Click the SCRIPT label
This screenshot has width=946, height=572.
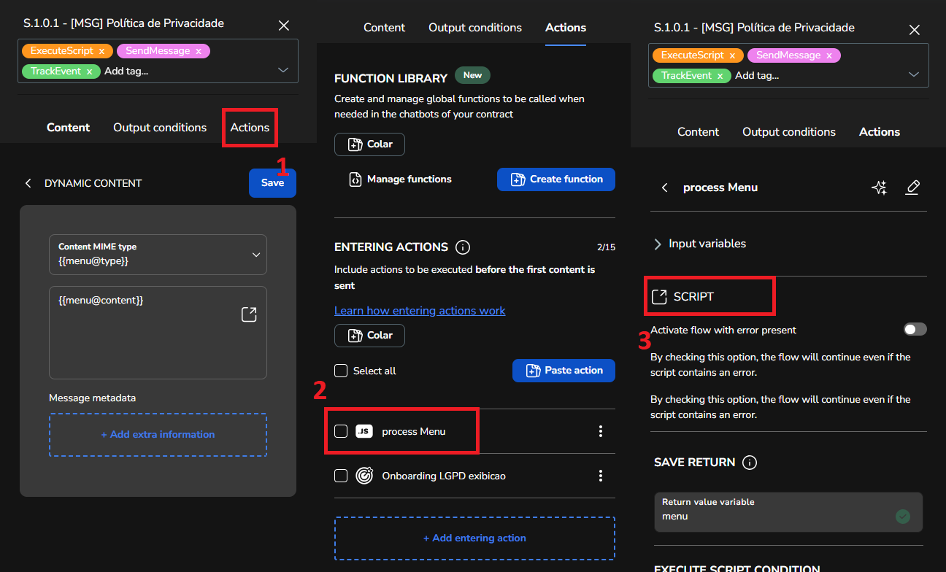[693, 297]
